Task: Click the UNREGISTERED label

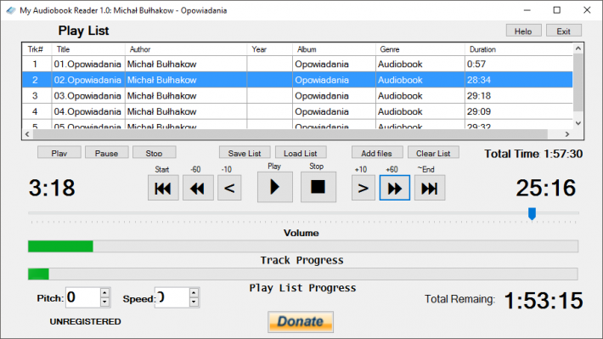Action: (86, 321)
